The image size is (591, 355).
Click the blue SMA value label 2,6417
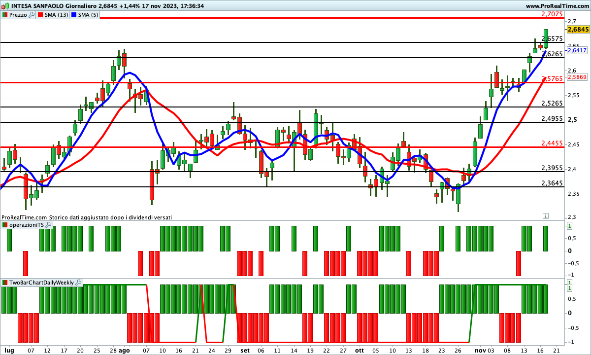click(x=577, y=50)
